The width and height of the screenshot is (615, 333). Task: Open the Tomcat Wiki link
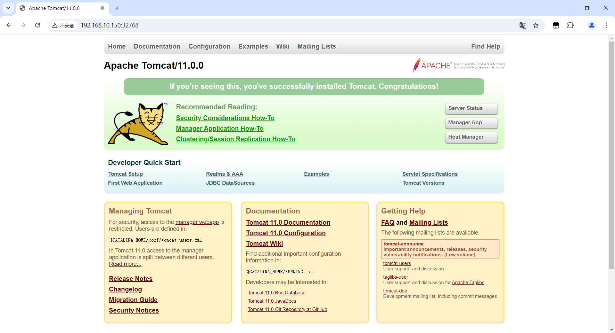264,244
